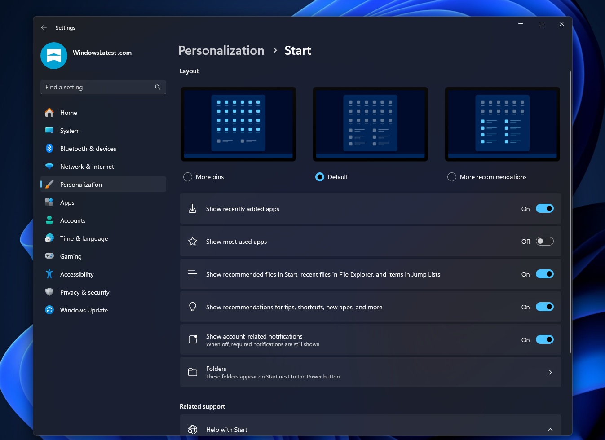This screenshot has height=440, width=605.
Task: Click the Home house icon
Action: tap(49, 113)
